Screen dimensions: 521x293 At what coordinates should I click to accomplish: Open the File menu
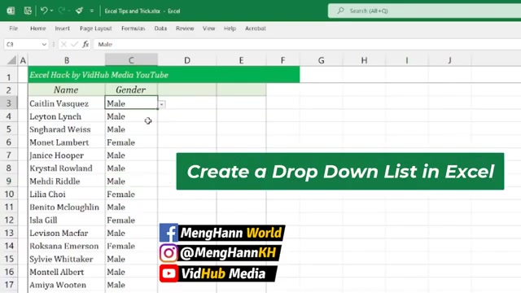click(14, 28)
